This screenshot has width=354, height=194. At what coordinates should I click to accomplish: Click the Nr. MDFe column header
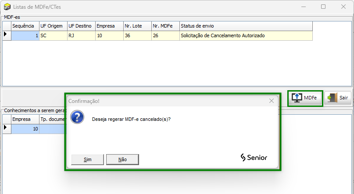(x=165, y=26)
